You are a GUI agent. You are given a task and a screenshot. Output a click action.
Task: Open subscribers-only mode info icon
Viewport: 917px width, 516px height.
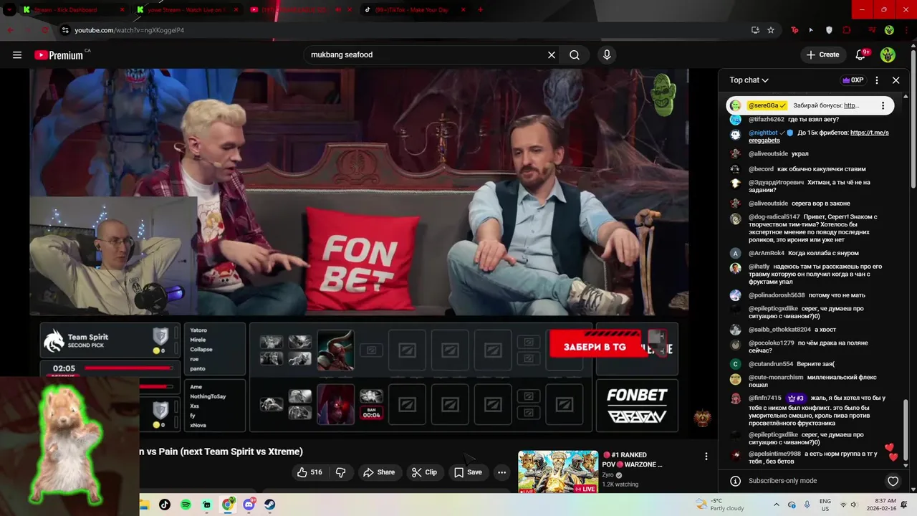[x=735, y=481]
